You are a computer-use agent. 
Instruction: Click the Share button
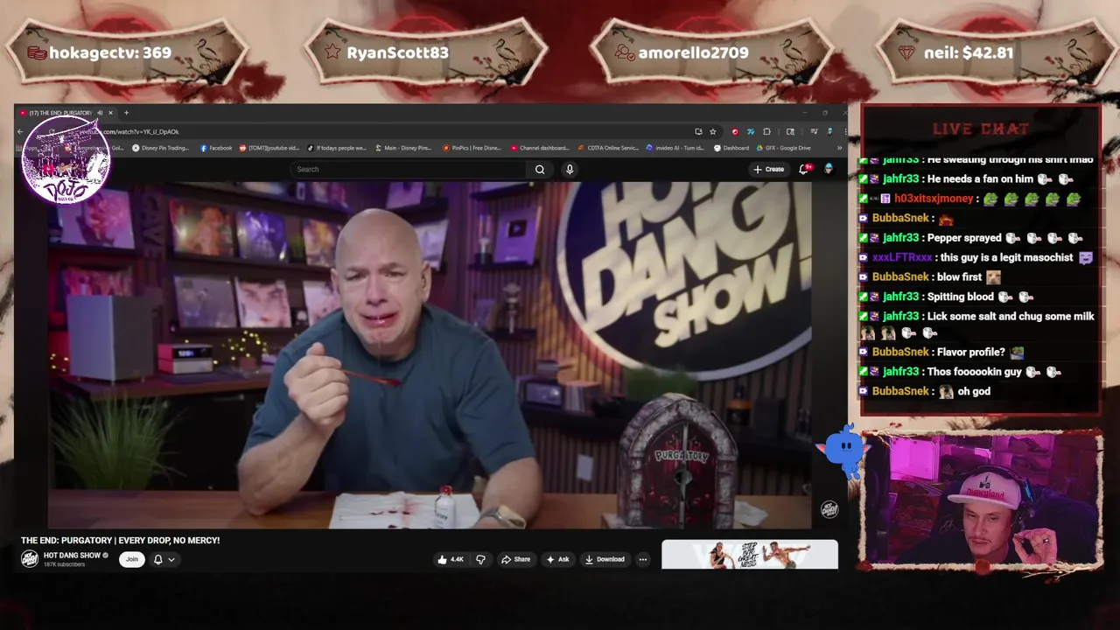click(x=515, y=559)
